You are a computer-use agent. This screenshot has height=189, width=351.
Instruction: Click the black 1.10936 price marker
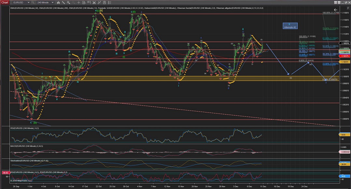point(344,43)
